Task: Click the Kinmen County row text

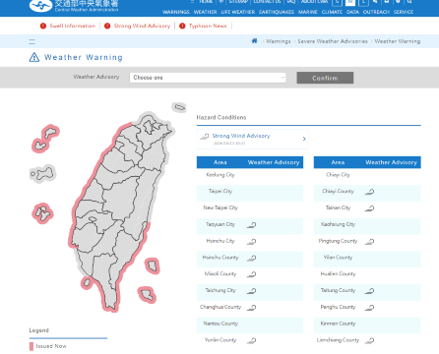Action: (338, 324)
